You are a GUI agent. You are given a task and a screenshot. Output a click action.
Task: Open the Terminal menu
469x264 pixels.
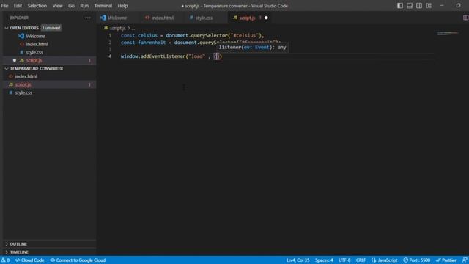tap(103, 6)
